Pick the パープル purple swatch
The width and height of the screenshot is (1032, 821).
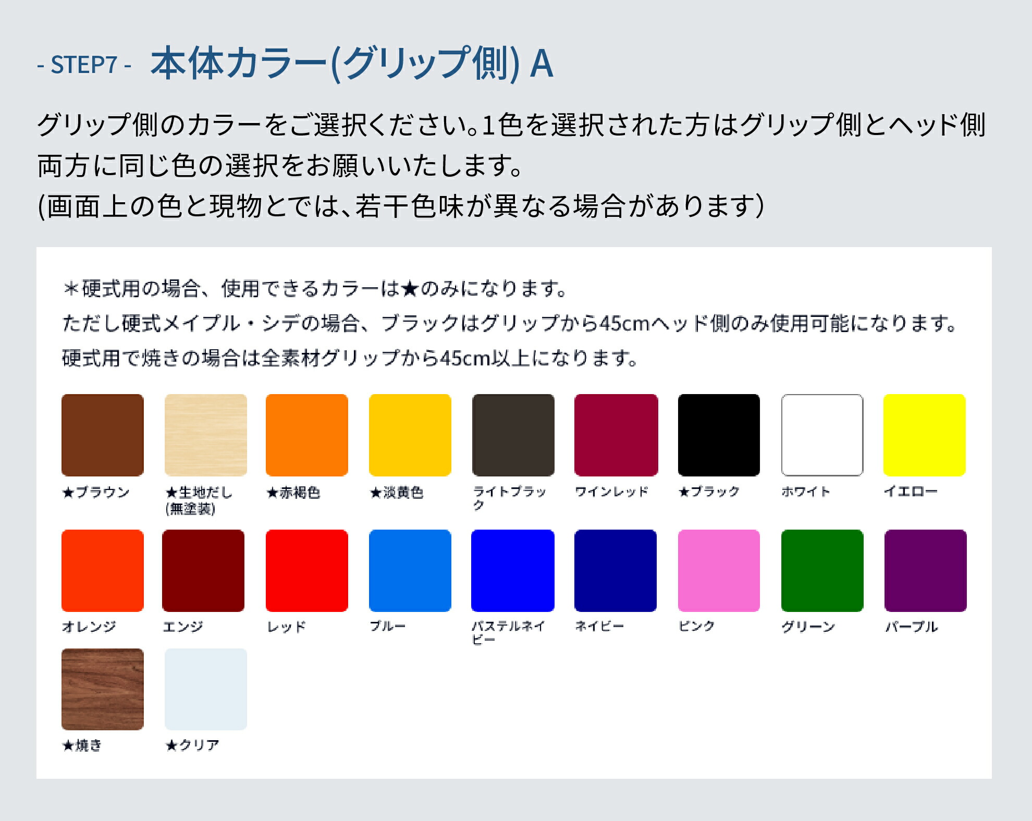point(926,570)
